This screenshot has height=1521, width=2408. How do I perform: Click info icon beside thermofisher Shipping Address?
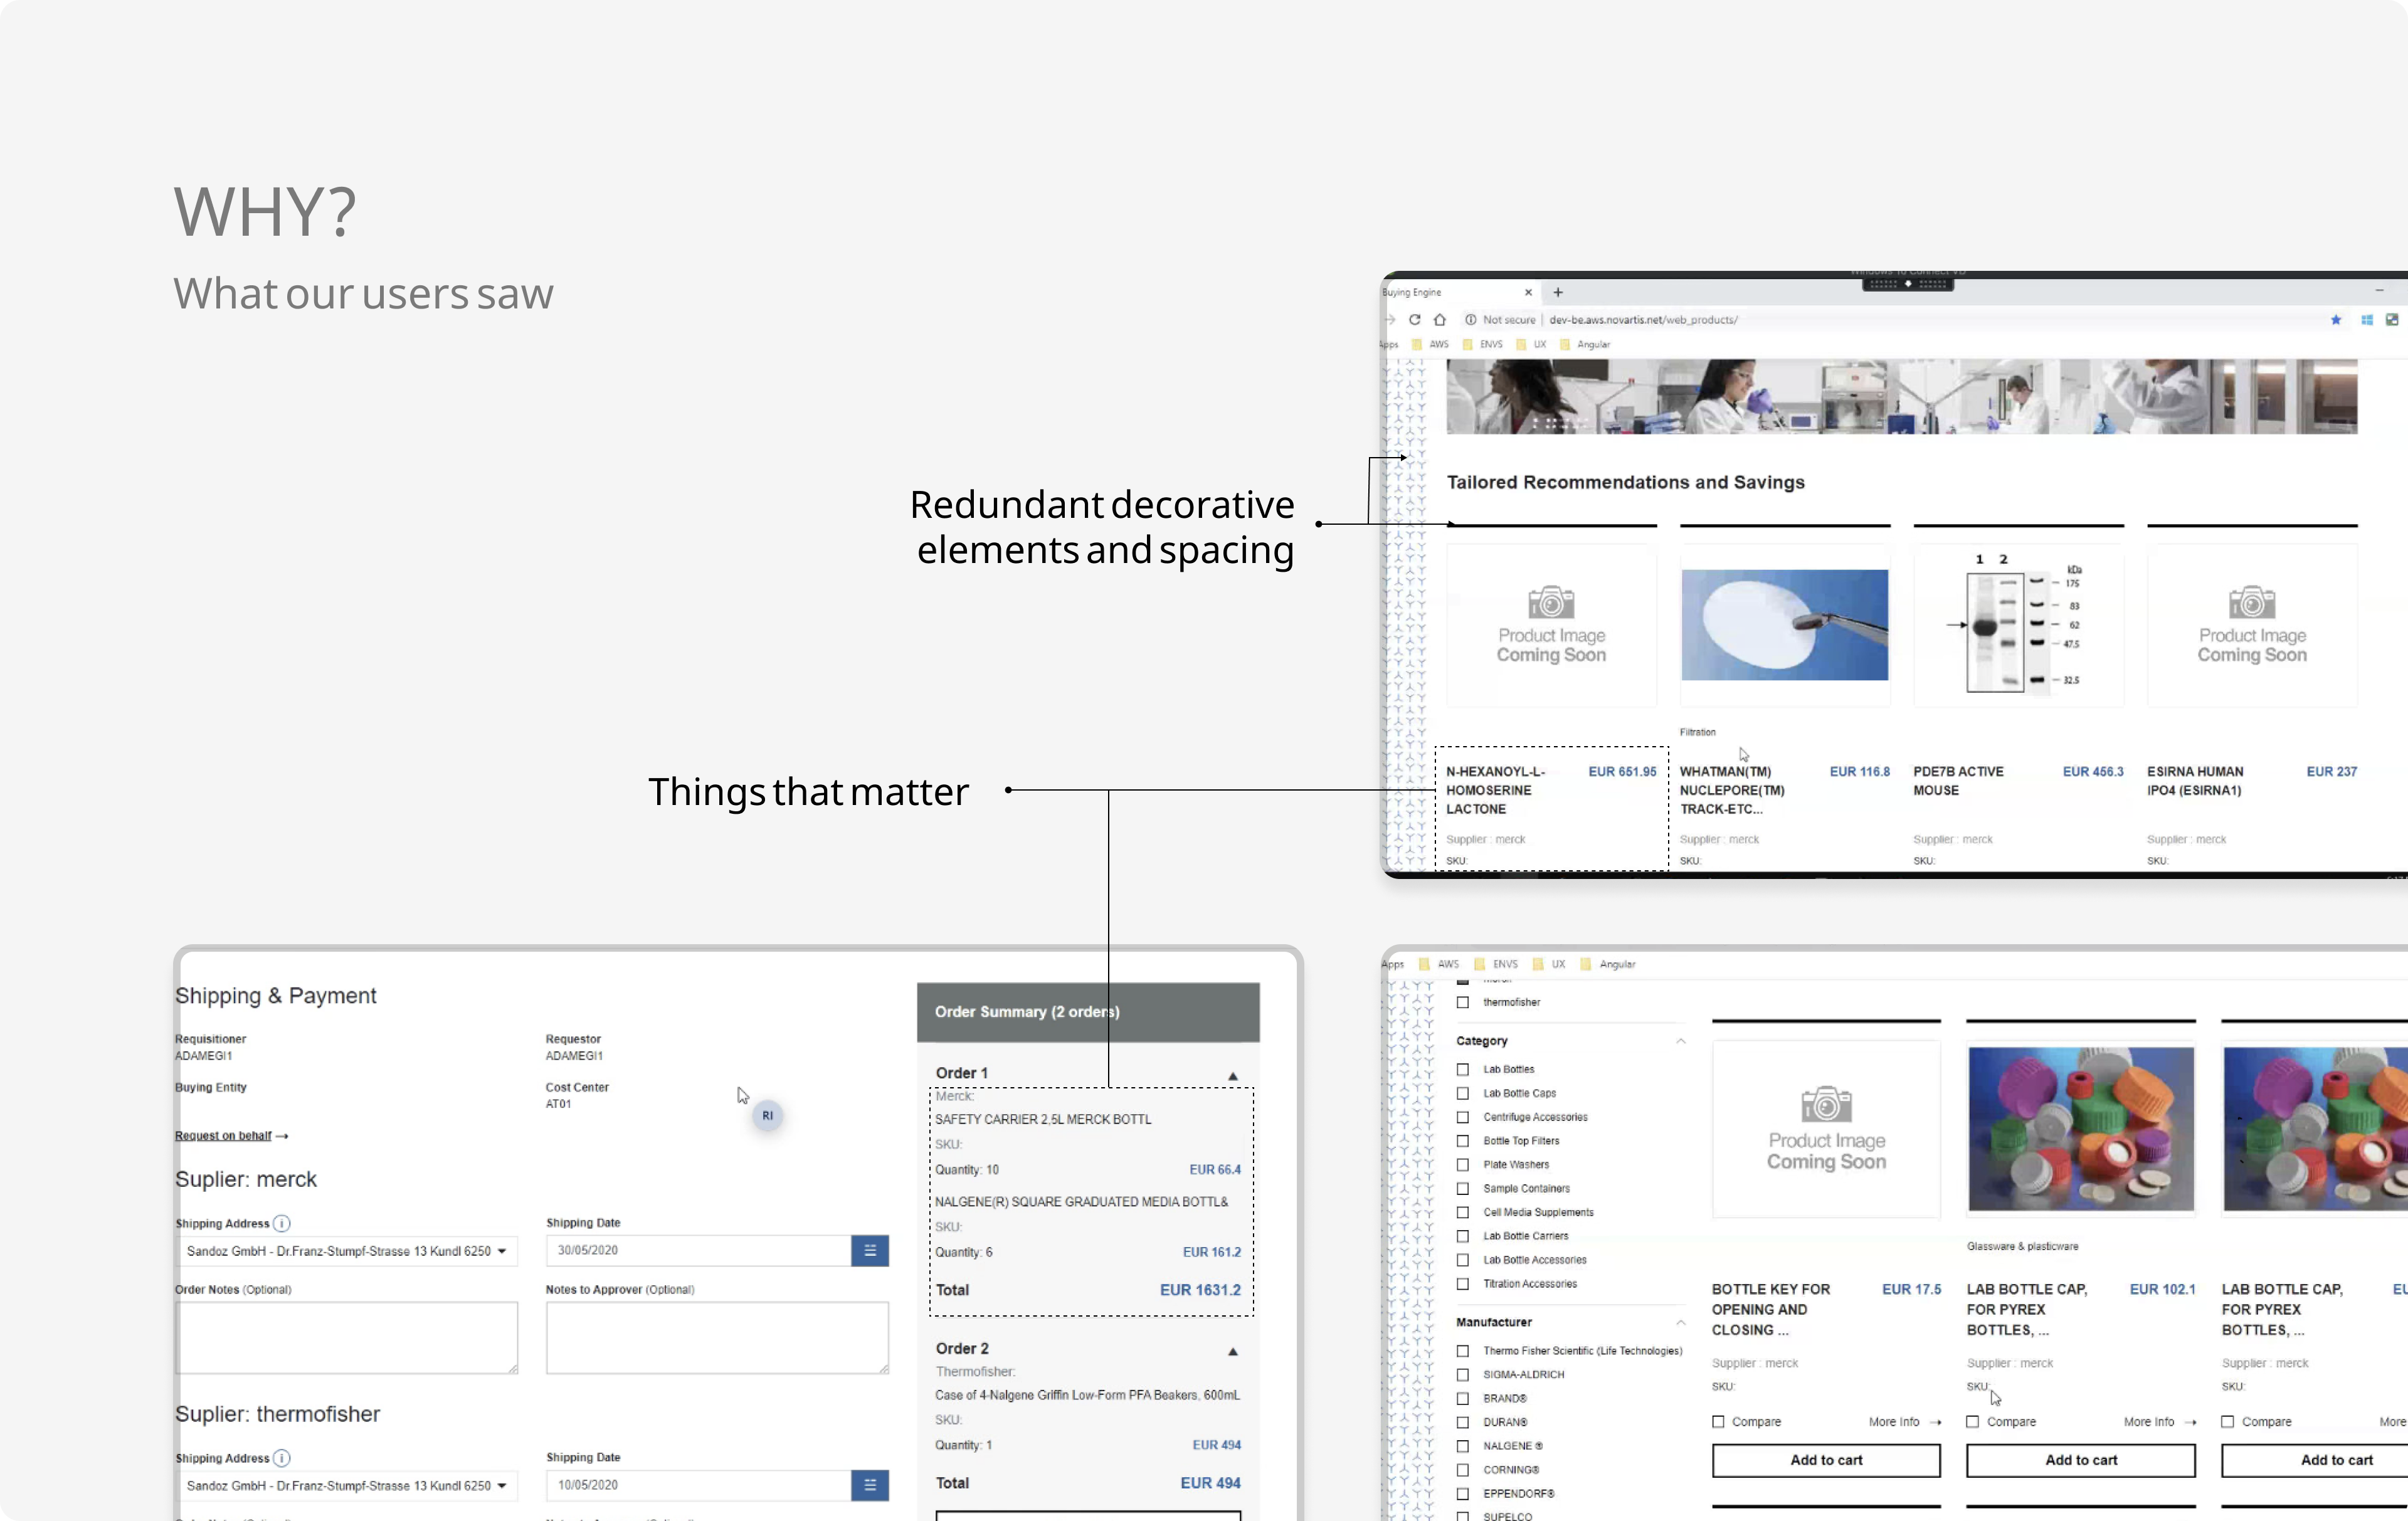282,1458
